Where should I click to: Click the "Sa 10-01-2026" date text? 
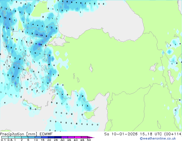click(121, 134)
